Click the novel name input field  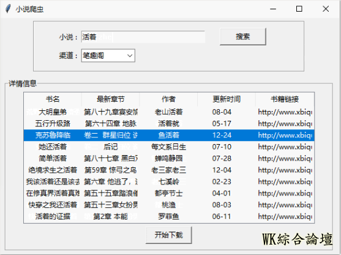143,37
